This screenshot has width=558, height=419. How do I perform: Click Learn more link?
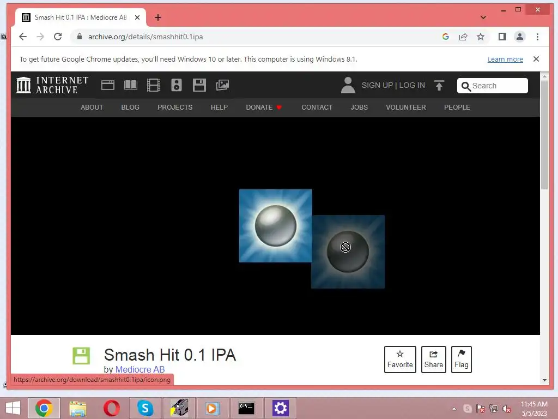point(505,59)
